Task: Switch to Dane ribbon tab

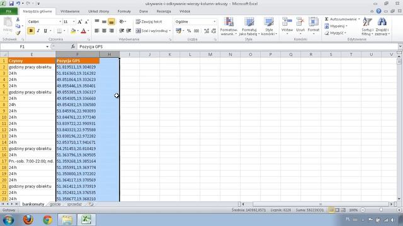Action: tap(144, 11)
